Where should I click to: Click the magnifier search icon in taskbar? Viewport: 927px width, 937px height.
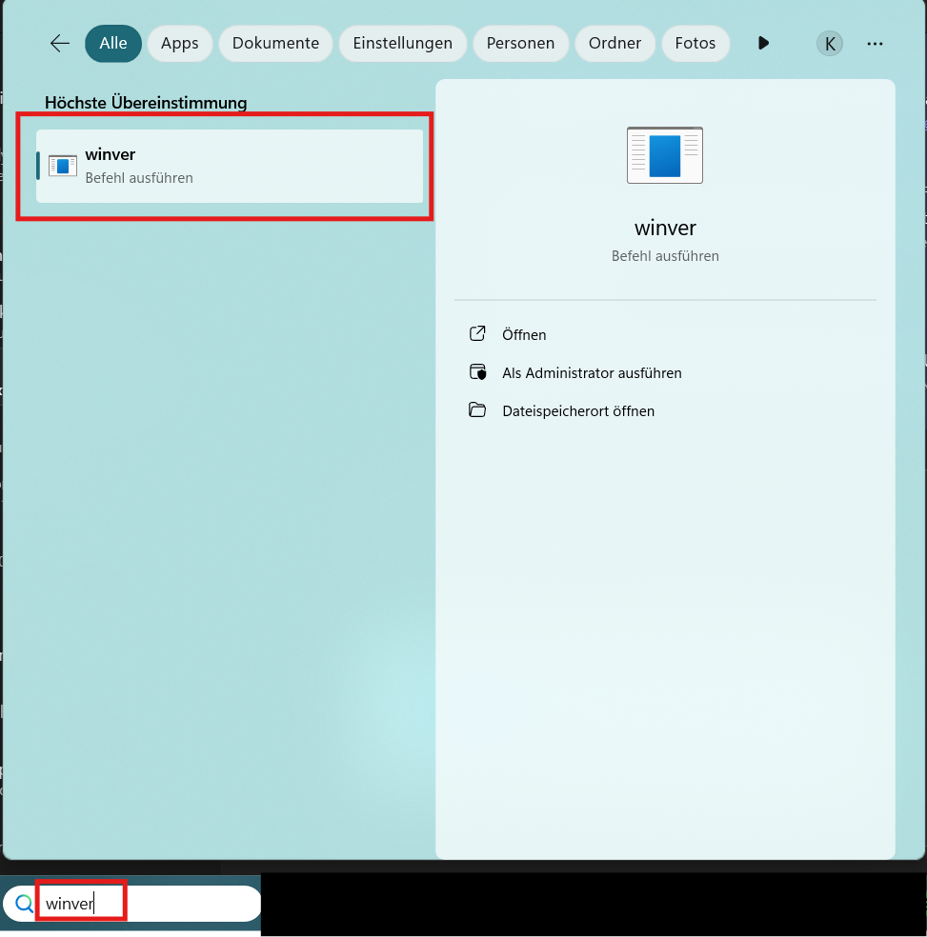coord(24,904)
